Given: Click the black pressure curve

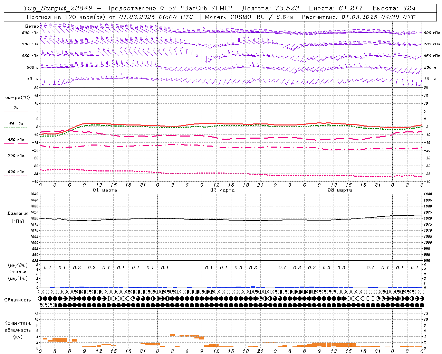Looking at the screenshot, I should pyautogui.click(x=231, y=220).
